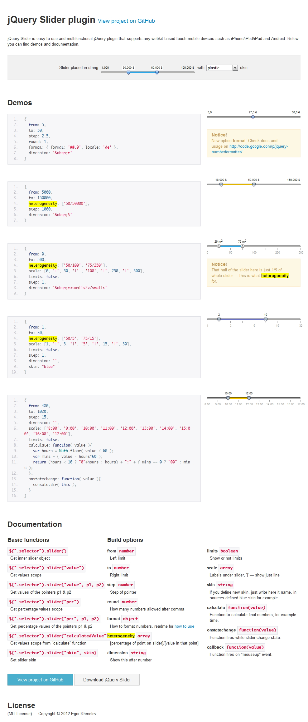This screenshot has height=722, width=308.
Task: Click the function(value) tag next to calculate
Action: (x=247, y=607)
